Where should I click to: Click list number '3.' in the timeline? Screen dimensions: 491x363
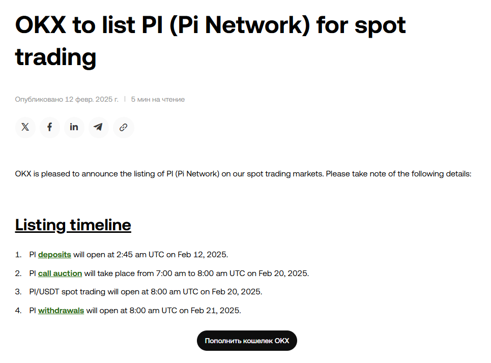point(18,292)
